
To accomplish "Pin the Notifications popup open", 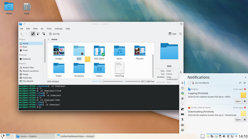I will (245, 77).
